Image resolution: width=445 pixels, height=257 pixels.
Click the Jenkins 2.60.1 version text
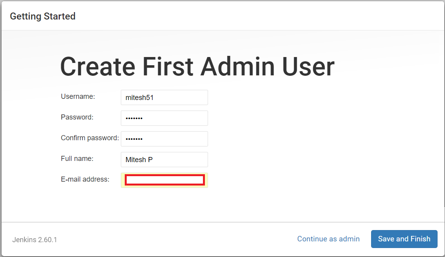coord(35,240)
